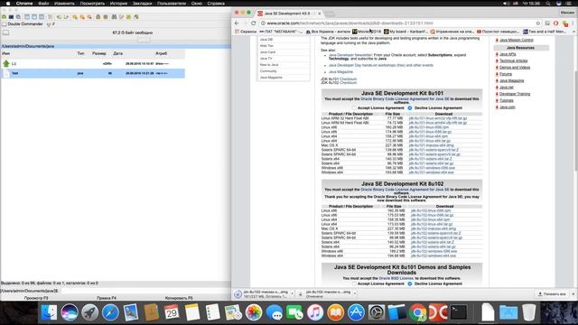The height and width of the screenshot is (325, 578).
Task: Click the Chrome icon in the Dock
Action: pyautogui.click(x=417, y=312)
